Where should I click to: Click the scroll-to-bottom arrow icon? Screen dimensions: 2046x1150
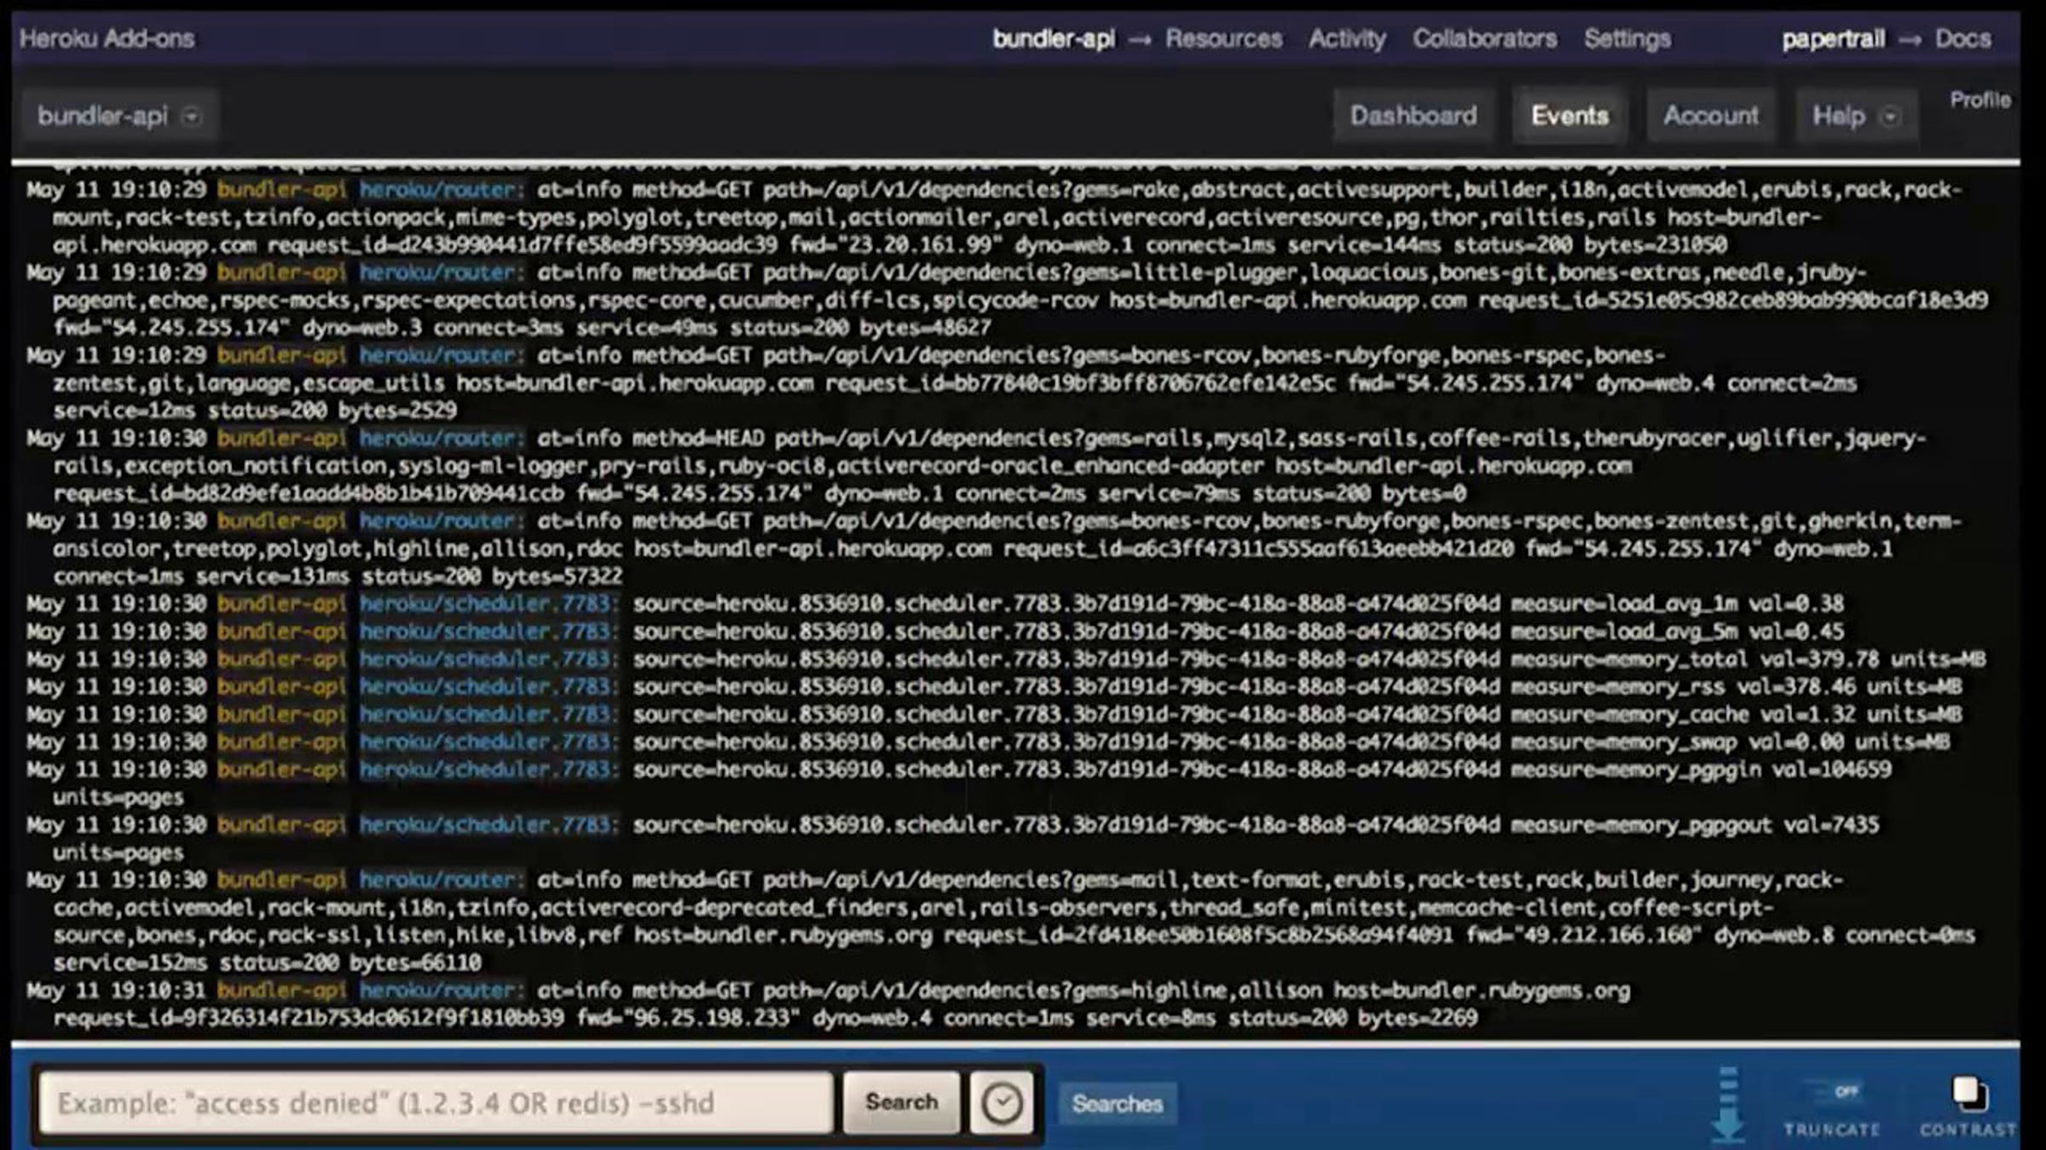[1728, 1104]
